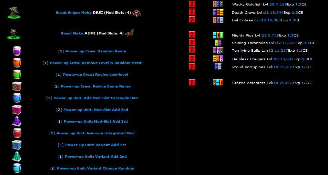Click the red crate icon for Revive Same Name
Screen dimensions: 328x175
click(17, 86)
